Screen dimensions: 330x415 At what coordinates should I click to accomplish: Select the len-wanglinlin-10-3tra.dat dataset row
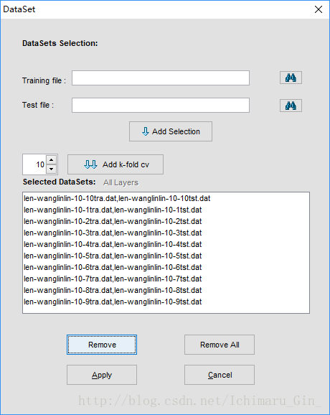click(166, 233)
